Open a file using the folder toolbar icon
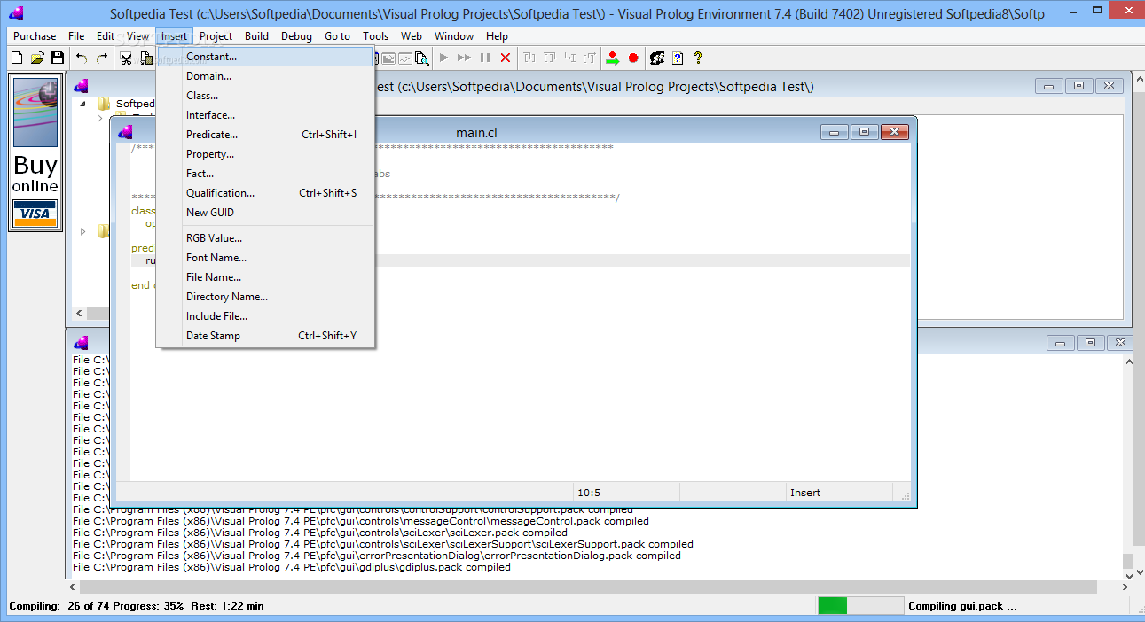Image resolution: width=1145 pixels, height=622 pixels. (36, 58)
